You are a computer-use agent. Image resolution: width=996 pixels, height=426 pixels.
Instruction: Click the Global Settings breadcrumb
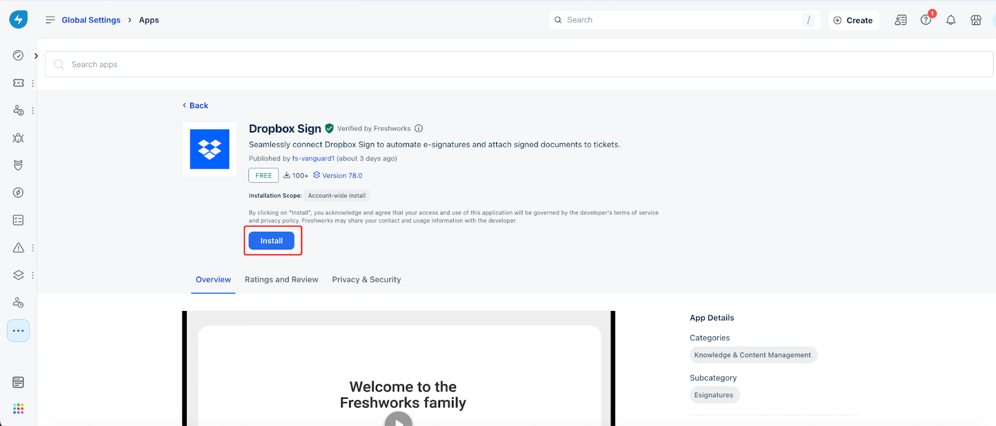pos(91,20)
